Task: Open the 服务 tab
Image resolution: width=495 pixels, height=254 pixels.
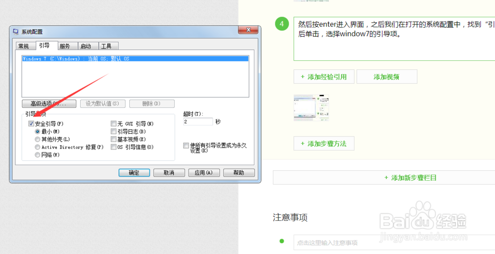Action: click(x=65, y=46)
